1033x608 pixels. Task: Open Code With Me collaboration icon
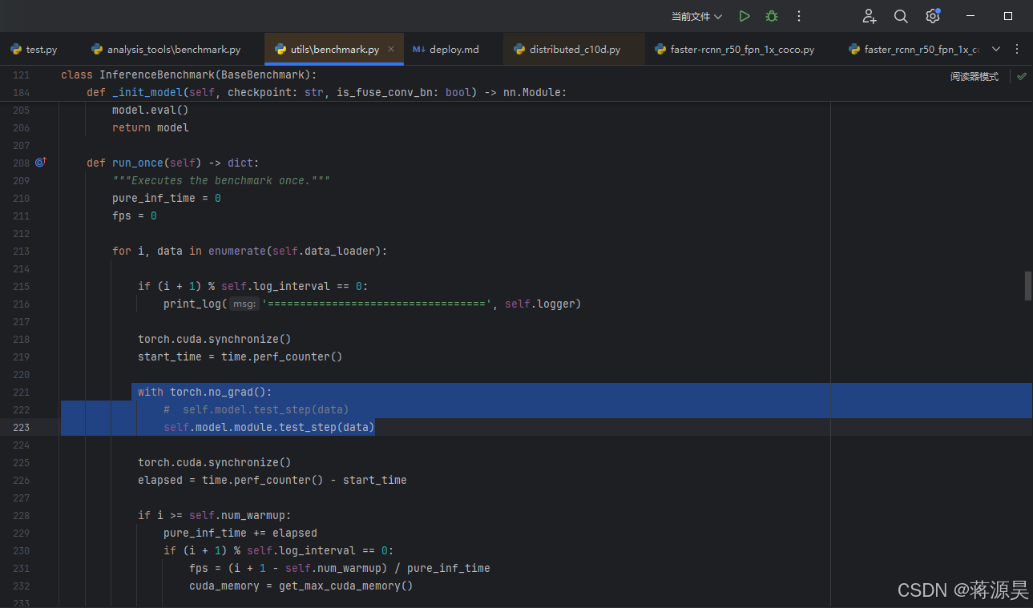click(x=869, y=16)
